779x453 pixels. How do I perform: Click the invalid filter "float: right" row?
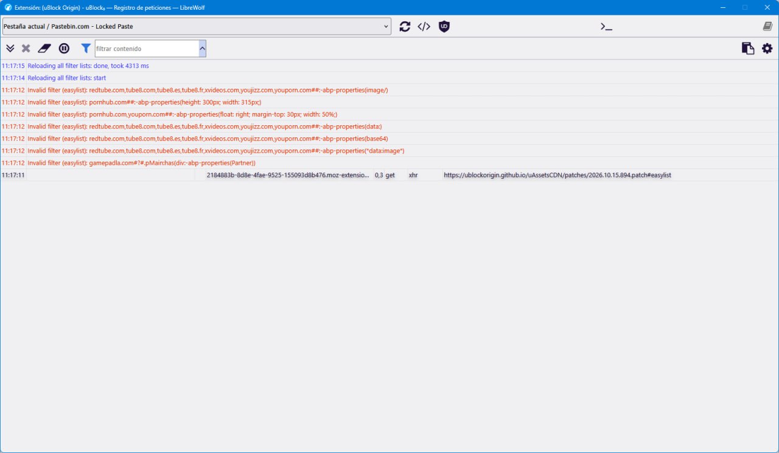(389, 114)
